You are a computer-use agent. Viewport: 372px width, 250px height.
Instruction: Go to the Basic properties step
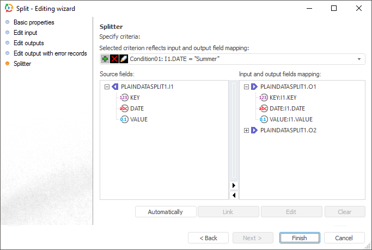tap(34, 22)
